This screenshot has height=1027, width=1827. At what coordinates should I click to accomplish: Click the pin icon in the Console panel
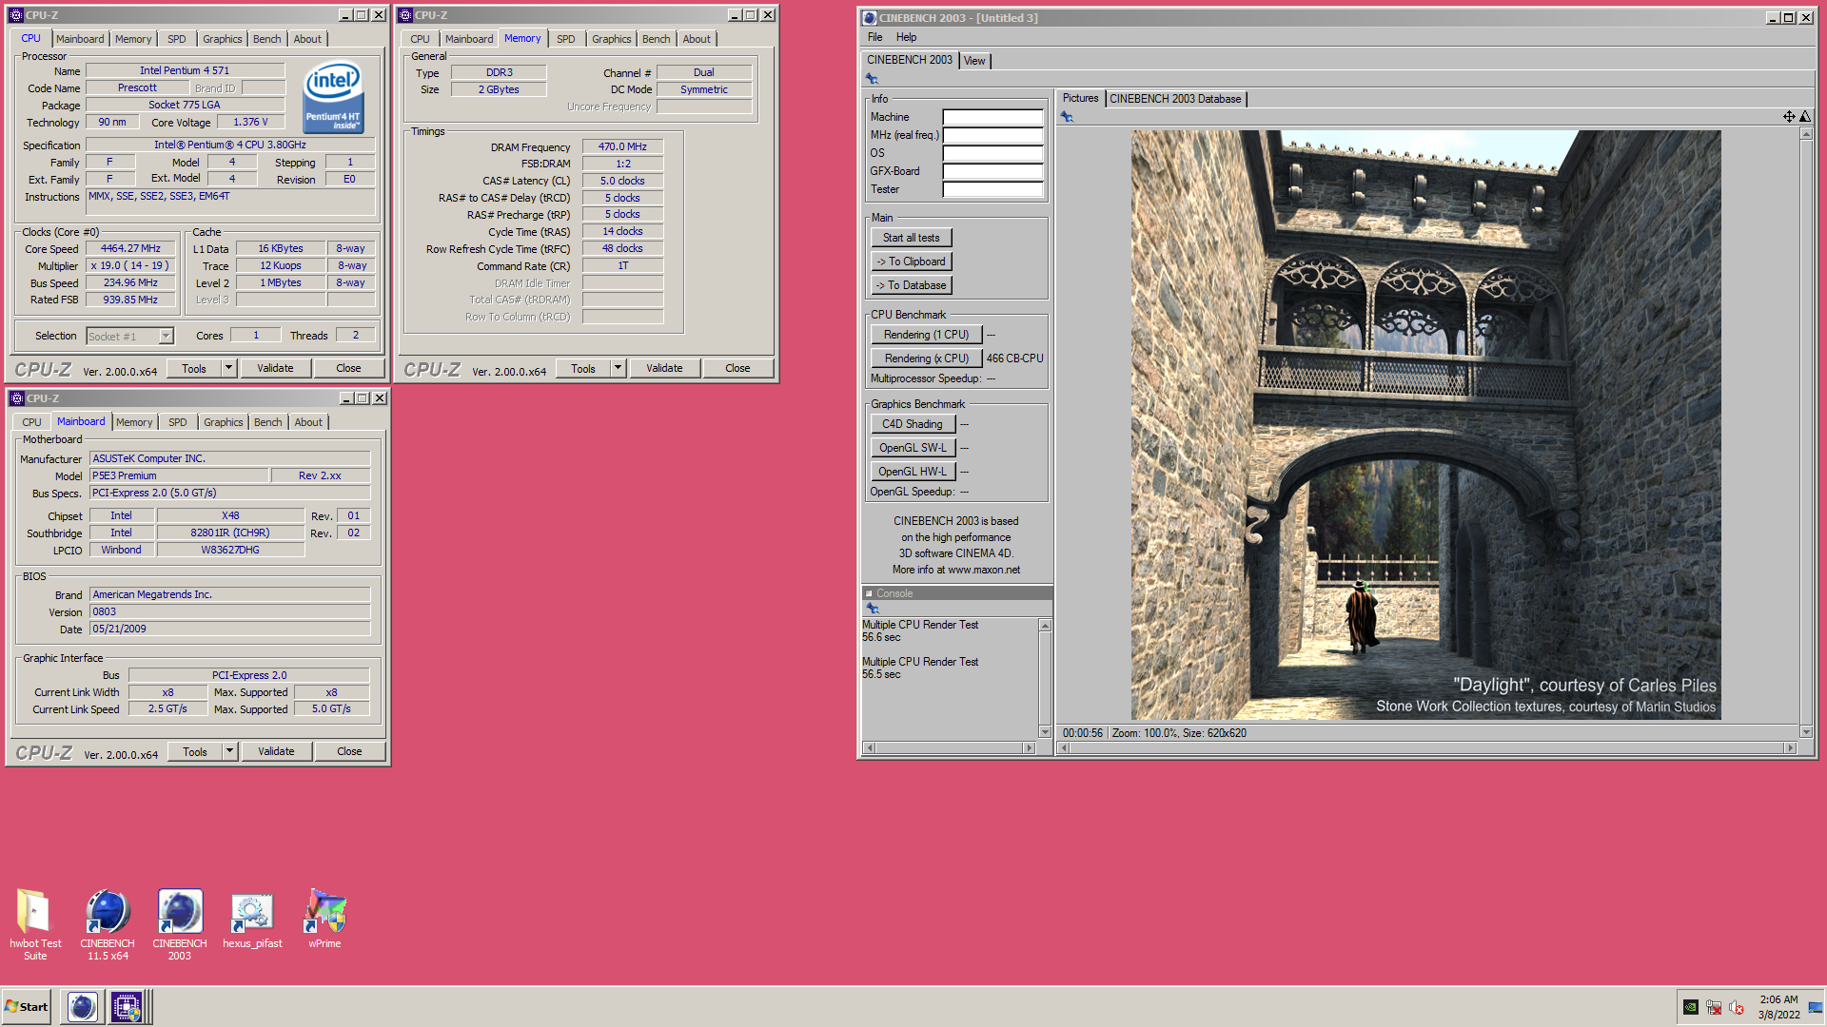[x=872, y=608]
